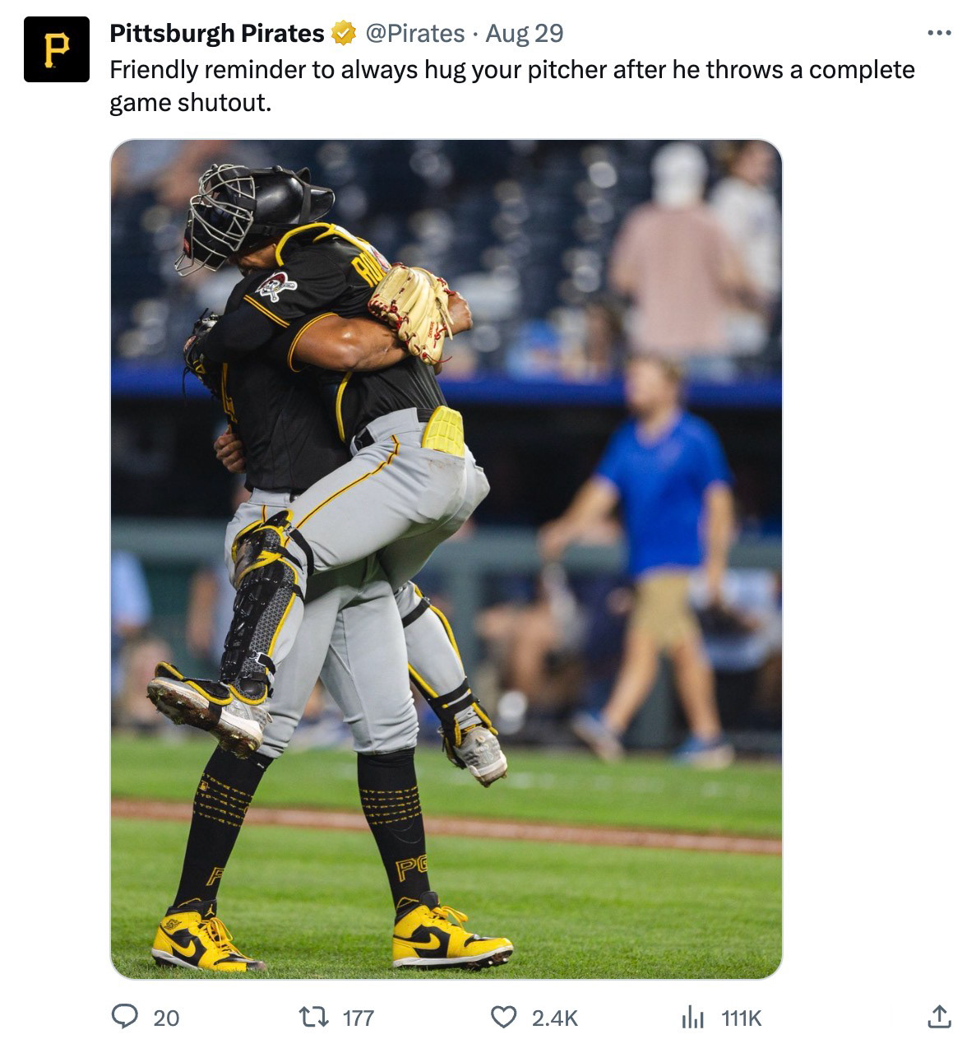Open the three-dot more options menu
Viewport: 976px width, 1053px height.
(939, 34)
